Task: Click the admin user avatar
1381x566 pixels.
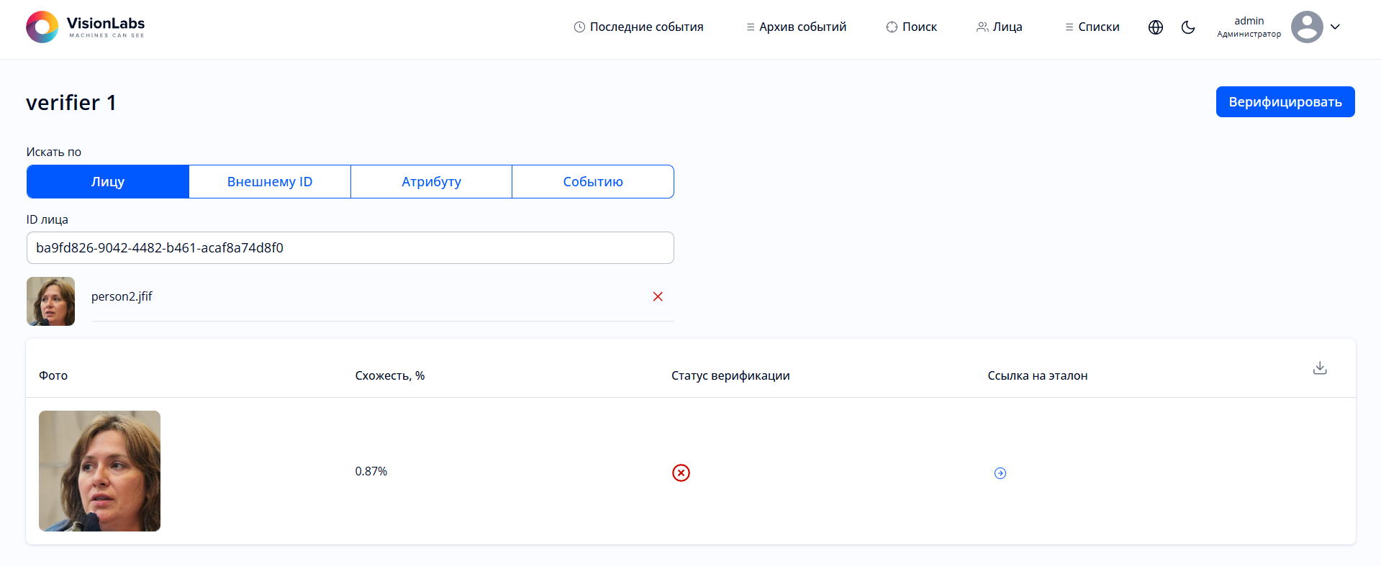Action: click(1306, 27)
